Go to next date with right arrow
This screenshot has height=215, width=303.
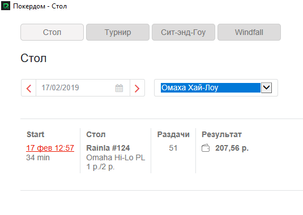click(137, 88)
